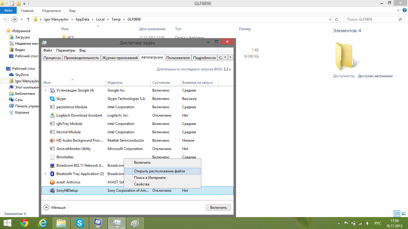Viewport: 408px width, 229px height.
Task: Click the Logitech Download Assistant icon
Action: coord(52,115)
